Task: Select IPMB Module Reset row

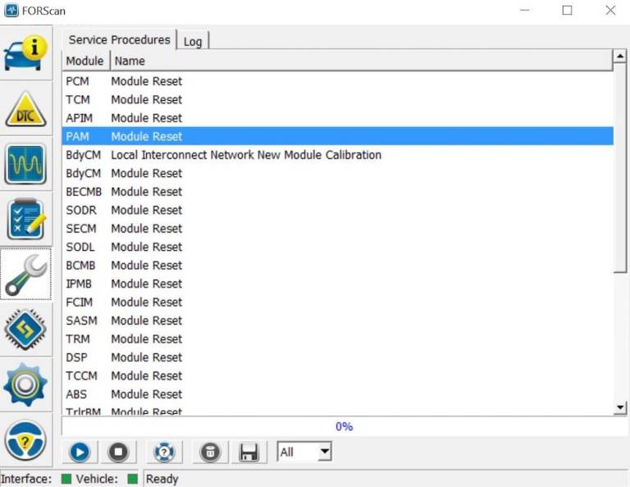Action: 337,284
